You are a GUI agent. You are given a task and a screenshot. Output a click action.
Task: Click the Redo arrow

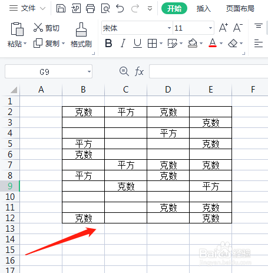click(135, 8)
